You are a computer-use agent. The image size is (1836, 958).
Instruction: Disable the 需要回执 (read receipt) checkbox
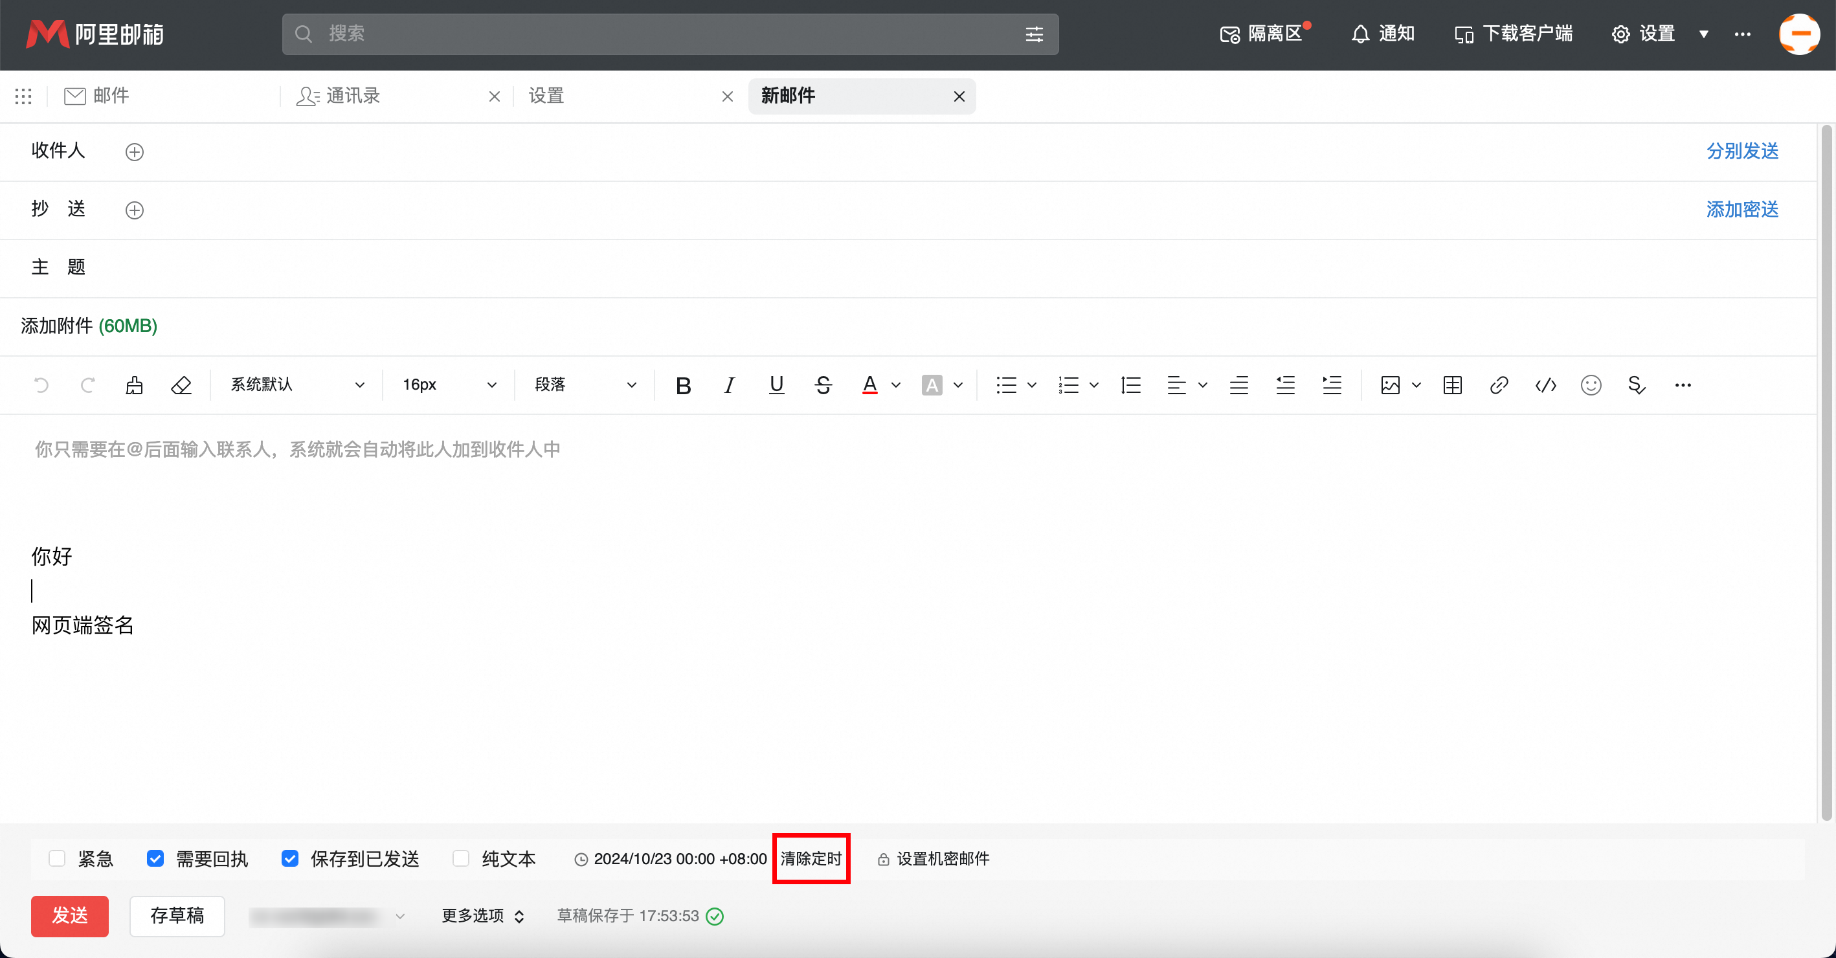coord(155,859)
